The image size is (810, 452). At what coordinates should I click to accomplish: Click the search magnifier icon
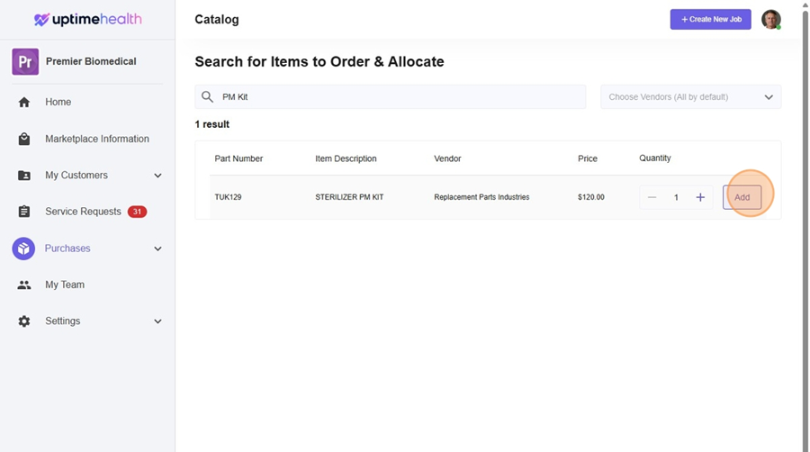tap(207, 97)
